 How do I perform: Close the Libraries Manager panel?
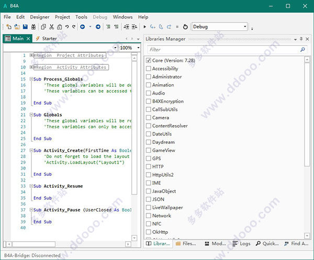pyautogui.click(x=307, y=39)
